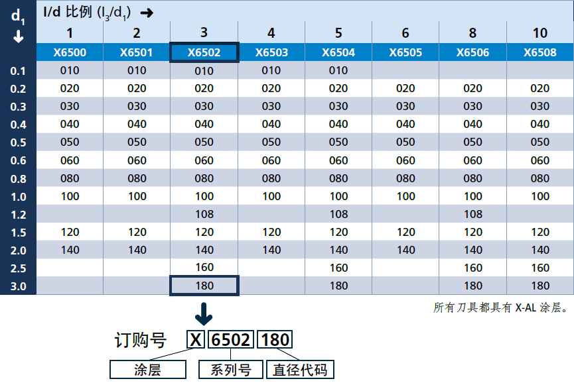574x385 pixels.
Task: Click the X-AL 涂层 note text
Action: click(x=501, y=308)
